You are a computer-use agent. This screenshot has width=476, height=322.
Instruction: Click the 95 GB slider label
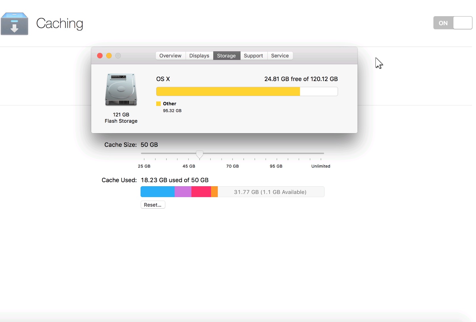pos(276,166)
